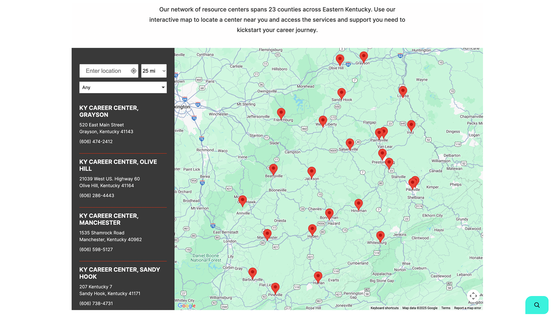This screenshot has width=554, height=321.
Task: Open the Hyden map pin
Action: [312, 230]
